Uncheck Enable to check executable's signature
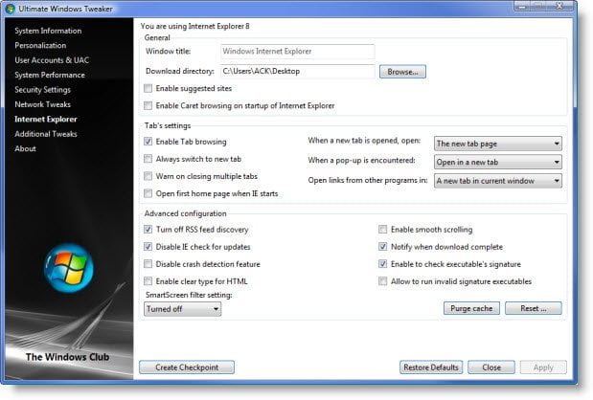This screenshot has height=400, width=593. (383, 264)
